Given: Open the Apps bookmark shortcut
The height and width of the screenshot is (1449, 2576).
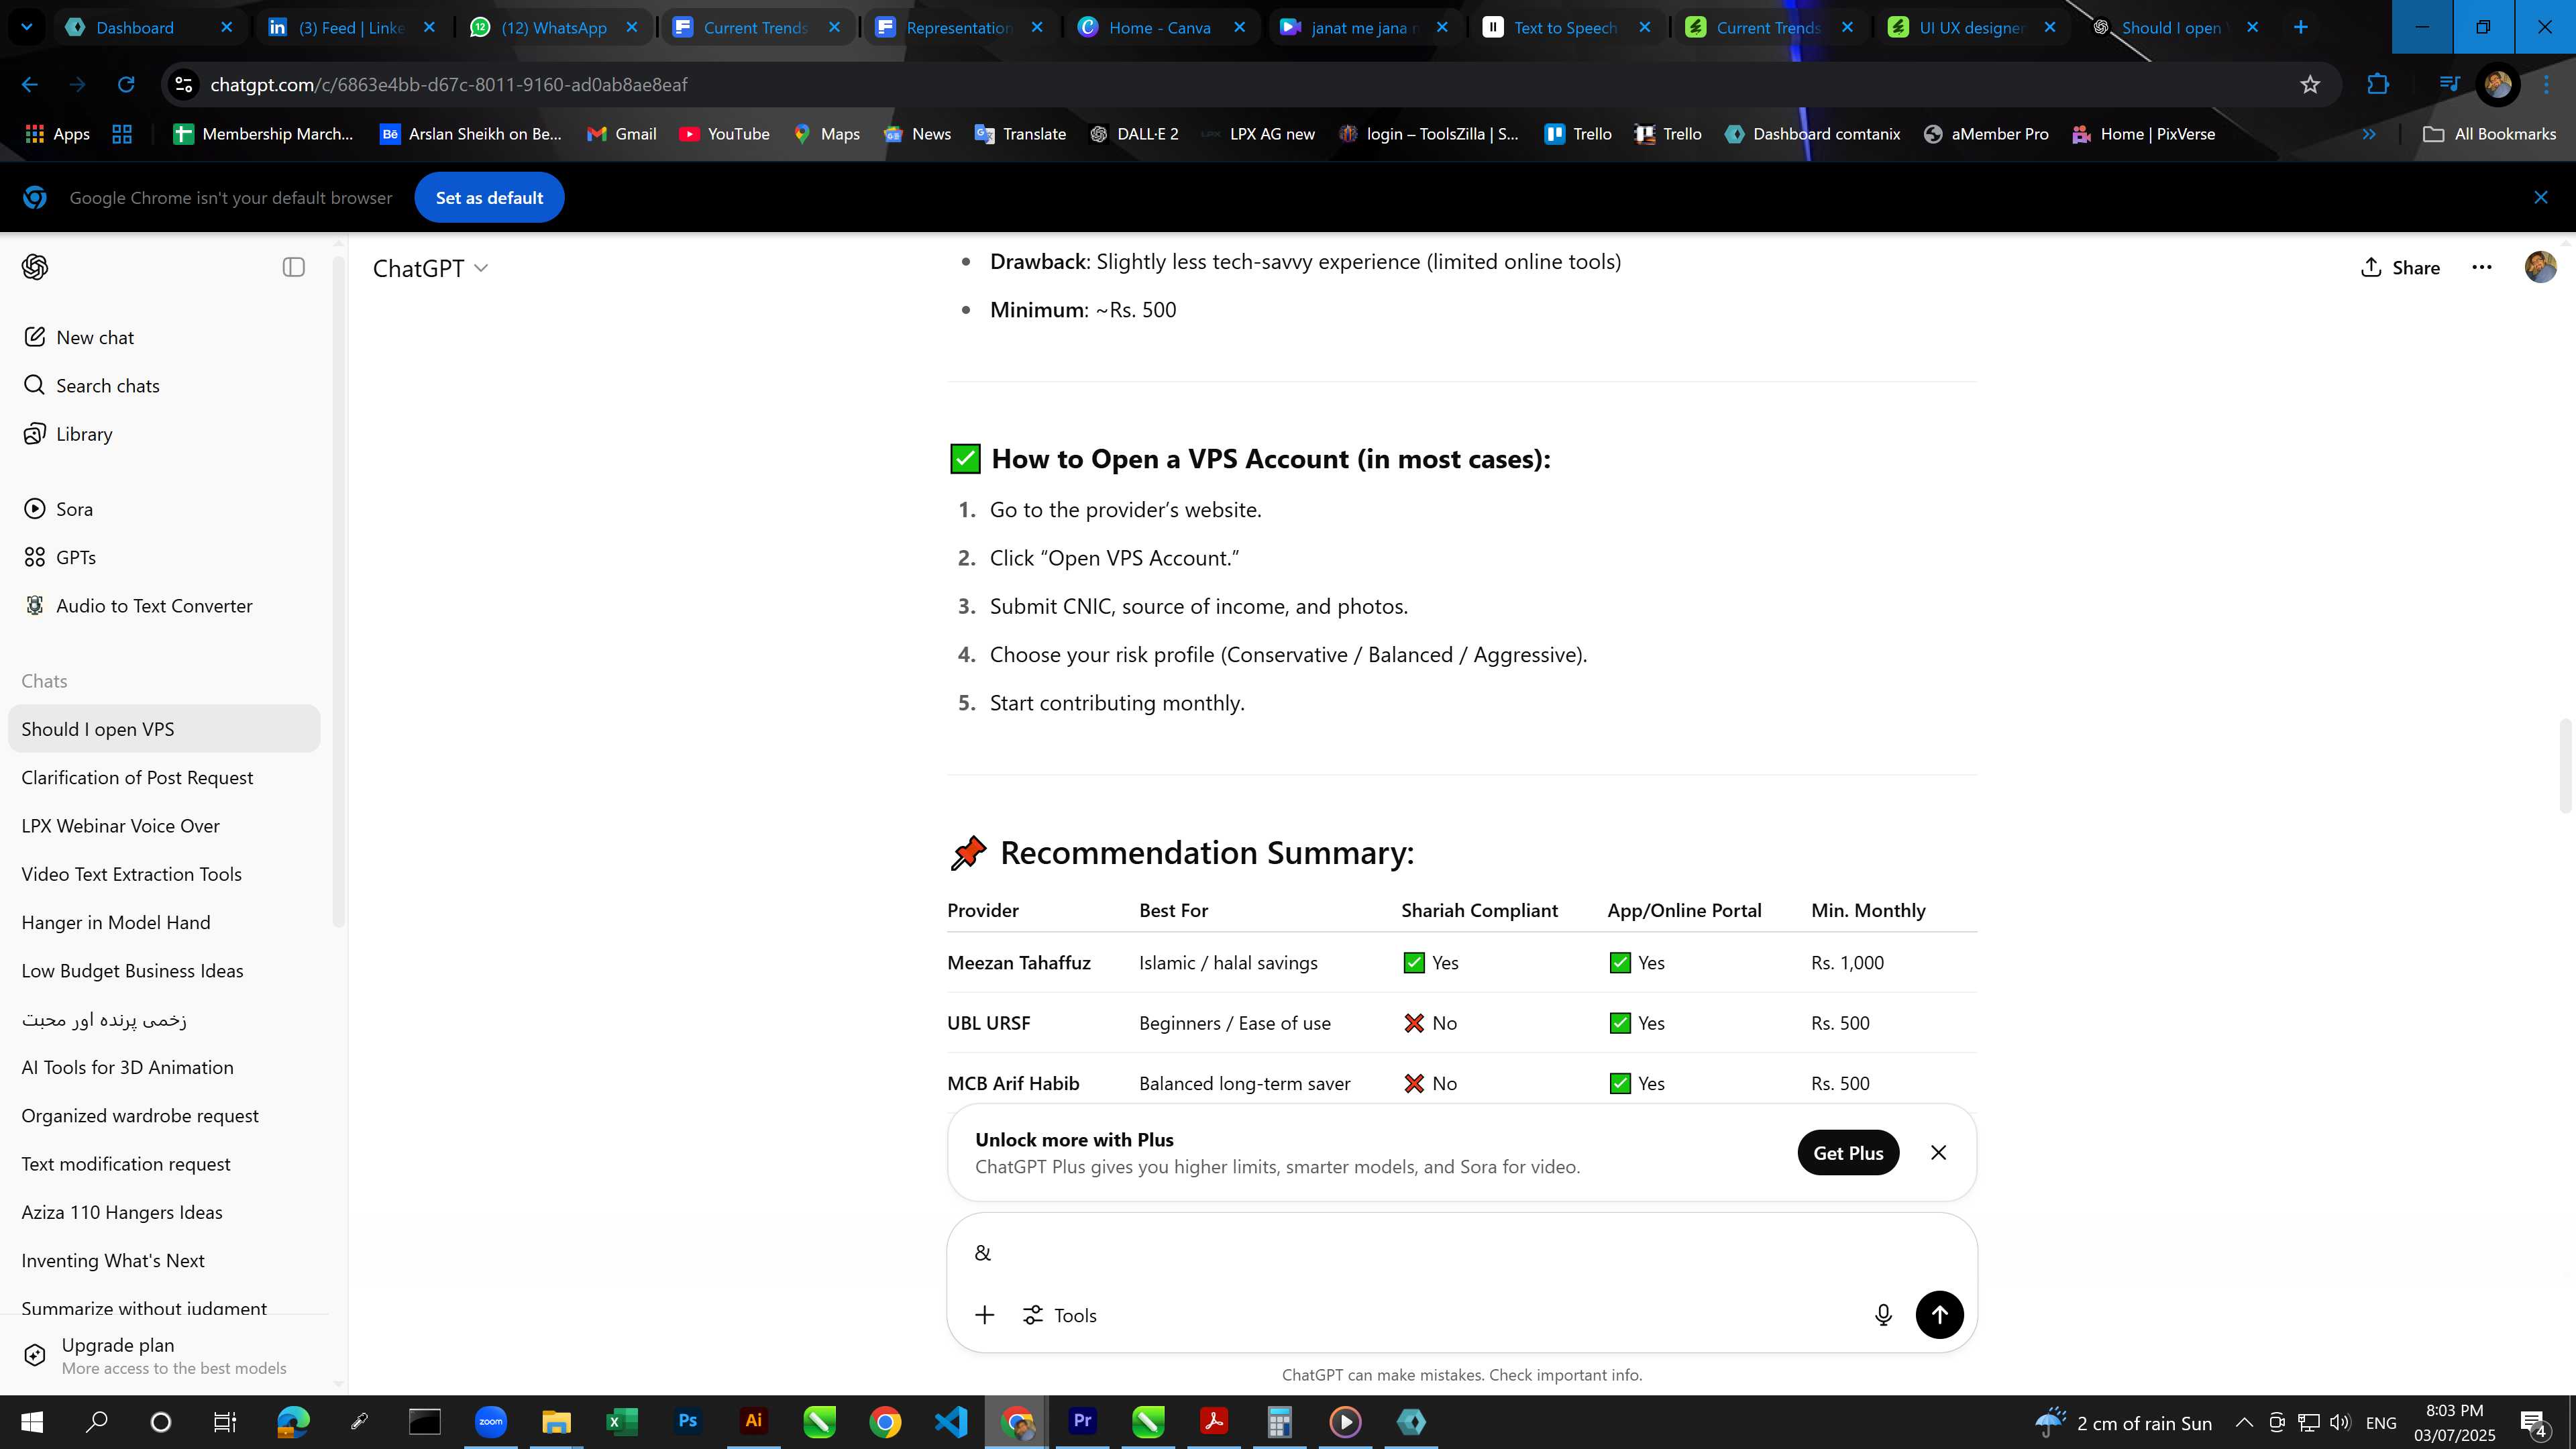Looking at the screenshot, I should (x=57, y=134).
